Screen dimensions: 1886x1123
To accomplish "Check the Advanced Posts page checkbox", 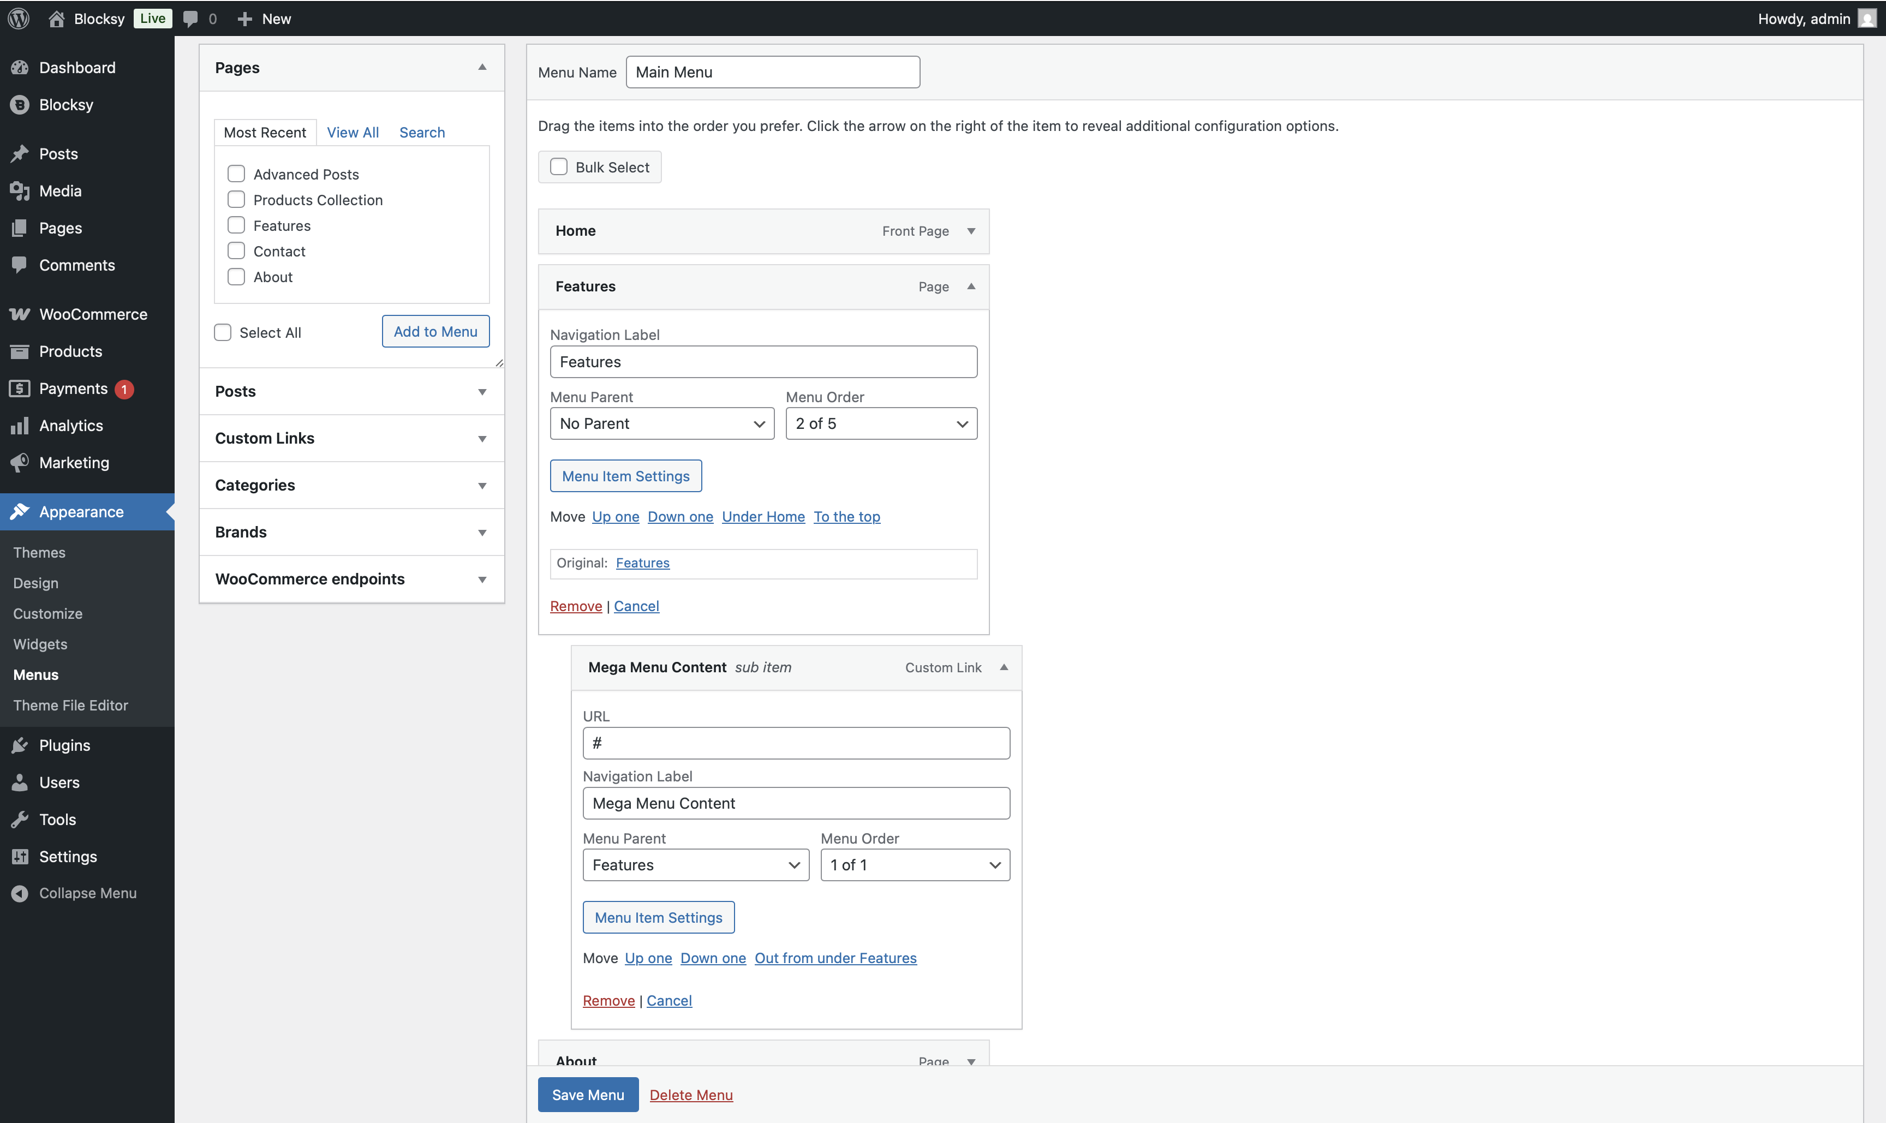I will (x=236, y=174).
